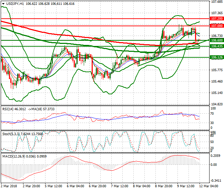Select the red 107.200 price level tag

216,19
